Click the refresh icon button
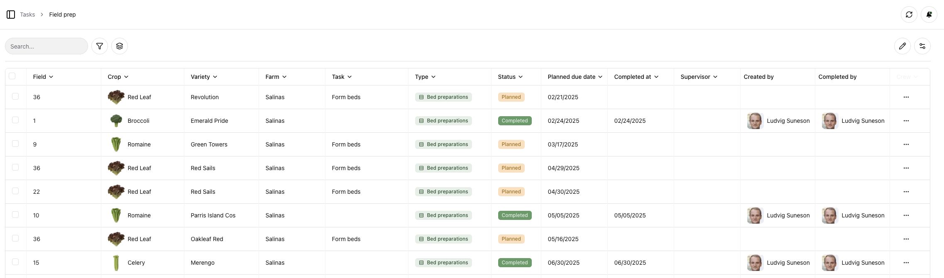The width and height of the screenshot is (944, 278). coord(909,15)
